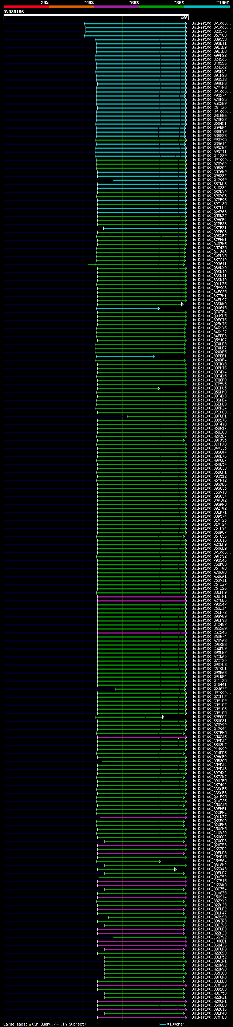
Task: Click hit label UniRef100_Q96232
Action: point(209,176)
